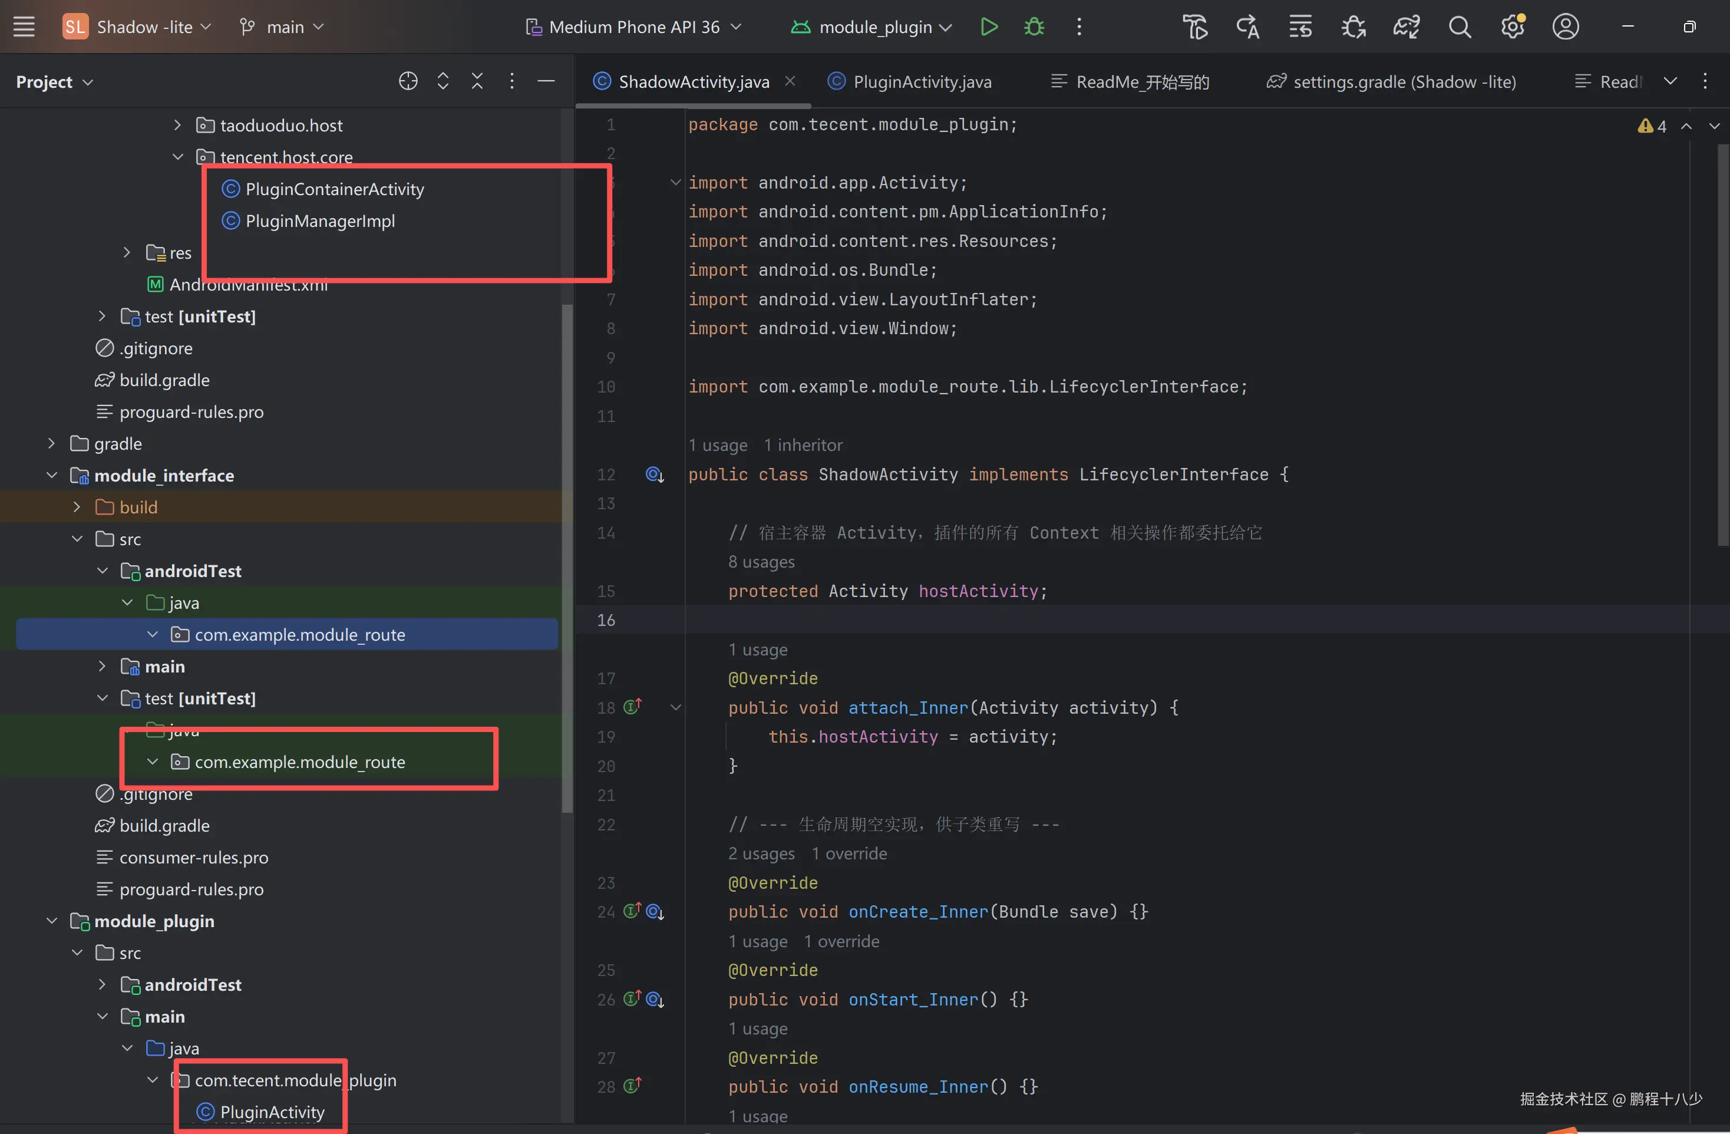
Task: Open hamburger main menu
Action: pos(24,27)
